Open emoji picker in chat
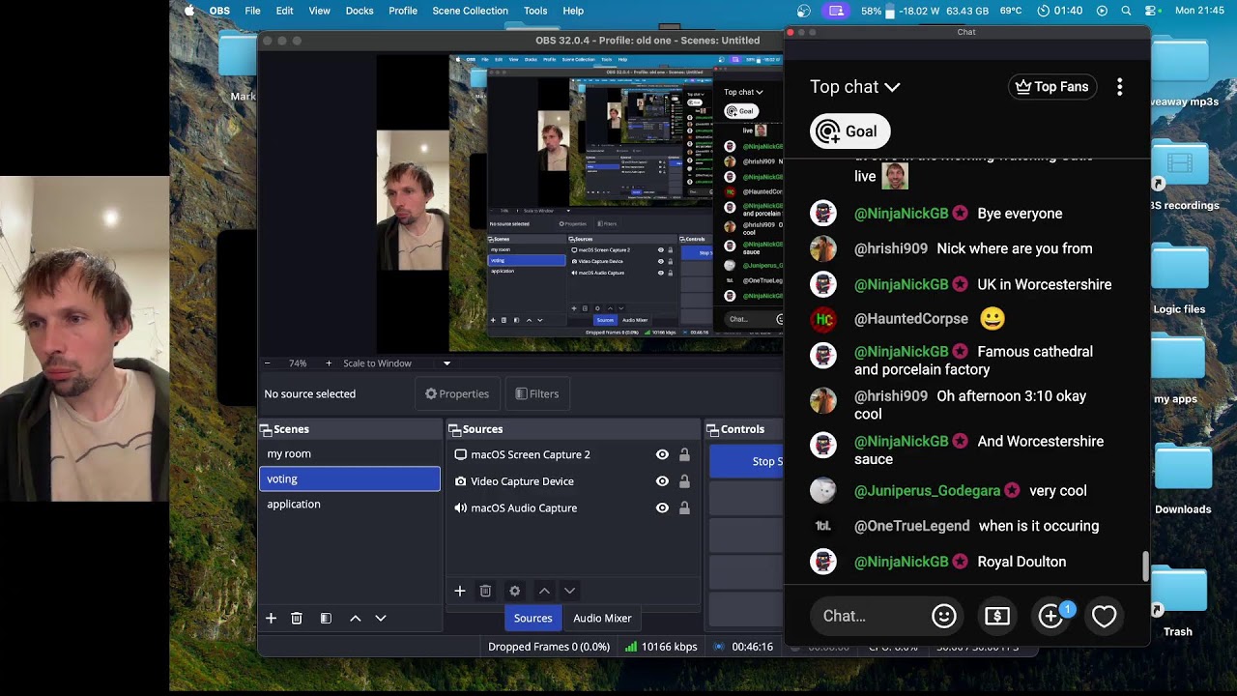Viewport: 1237px width, 696px height. [944, 616]
